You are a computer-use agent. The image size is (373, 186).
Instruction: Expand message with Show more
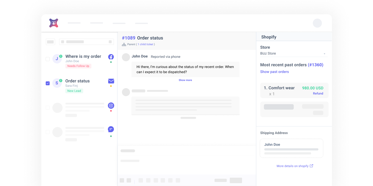[x=185, y=80]
